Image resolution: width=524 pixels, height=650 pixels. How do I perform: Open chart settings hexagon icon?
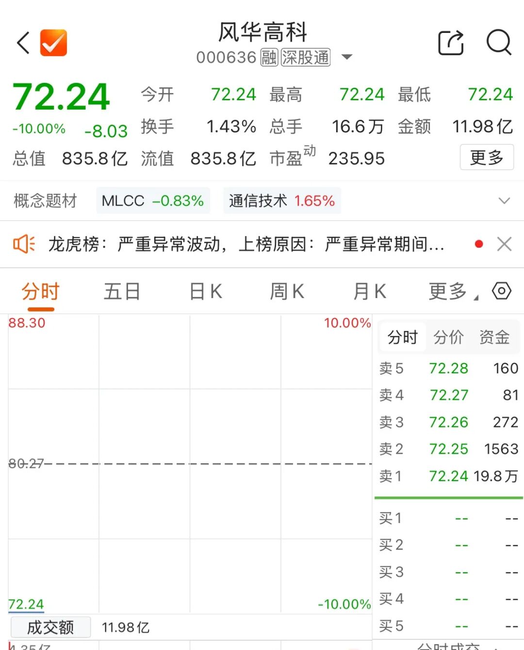tap(502, 291)
